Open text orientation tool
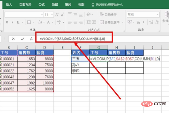The width and height of the screenshot is (169, 113). (89, 14)
